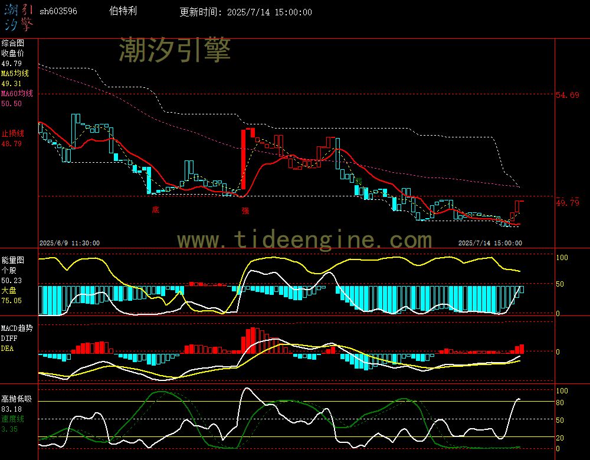The height and width of the screenshot is (460, 590).
Task: Select the yellow 大盘 legend label
Action: click(9, 290)
